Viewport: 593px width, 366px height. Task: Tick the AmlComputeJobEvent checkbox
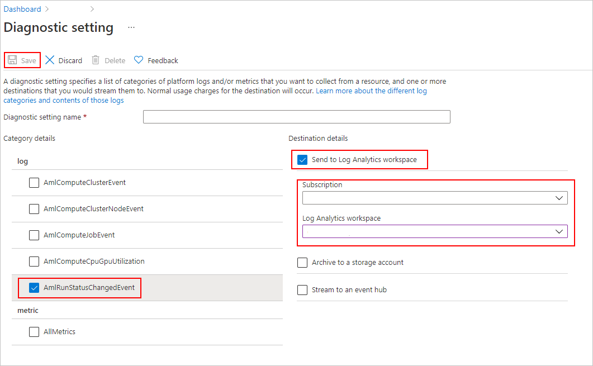[x=34, y=235]
